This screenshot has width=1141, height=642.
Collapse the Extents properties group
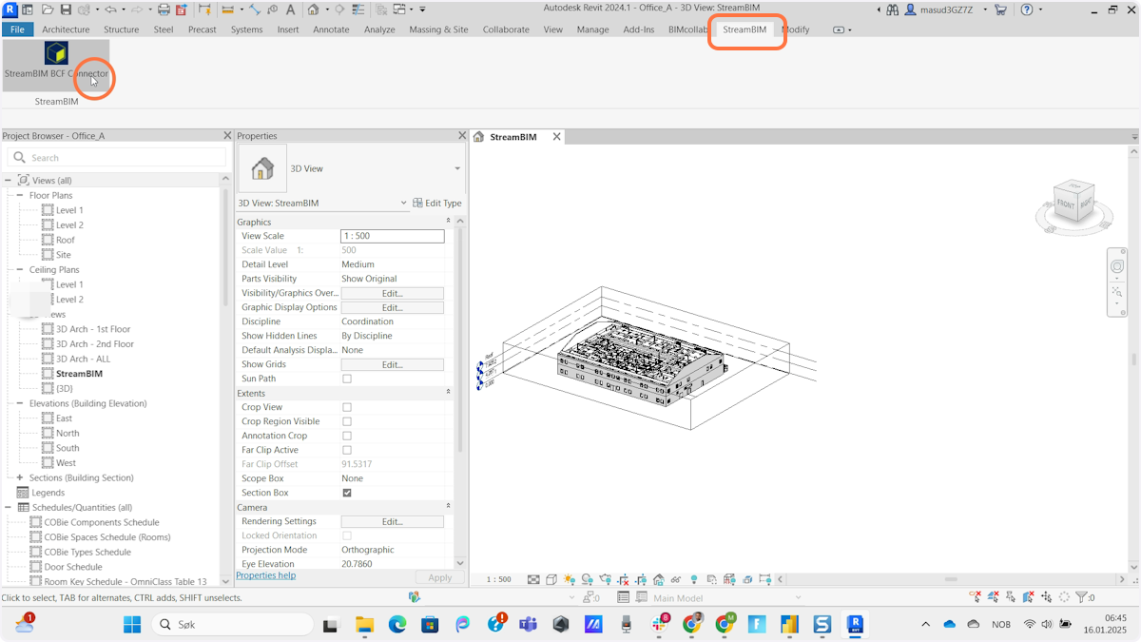tap(448, 392)
